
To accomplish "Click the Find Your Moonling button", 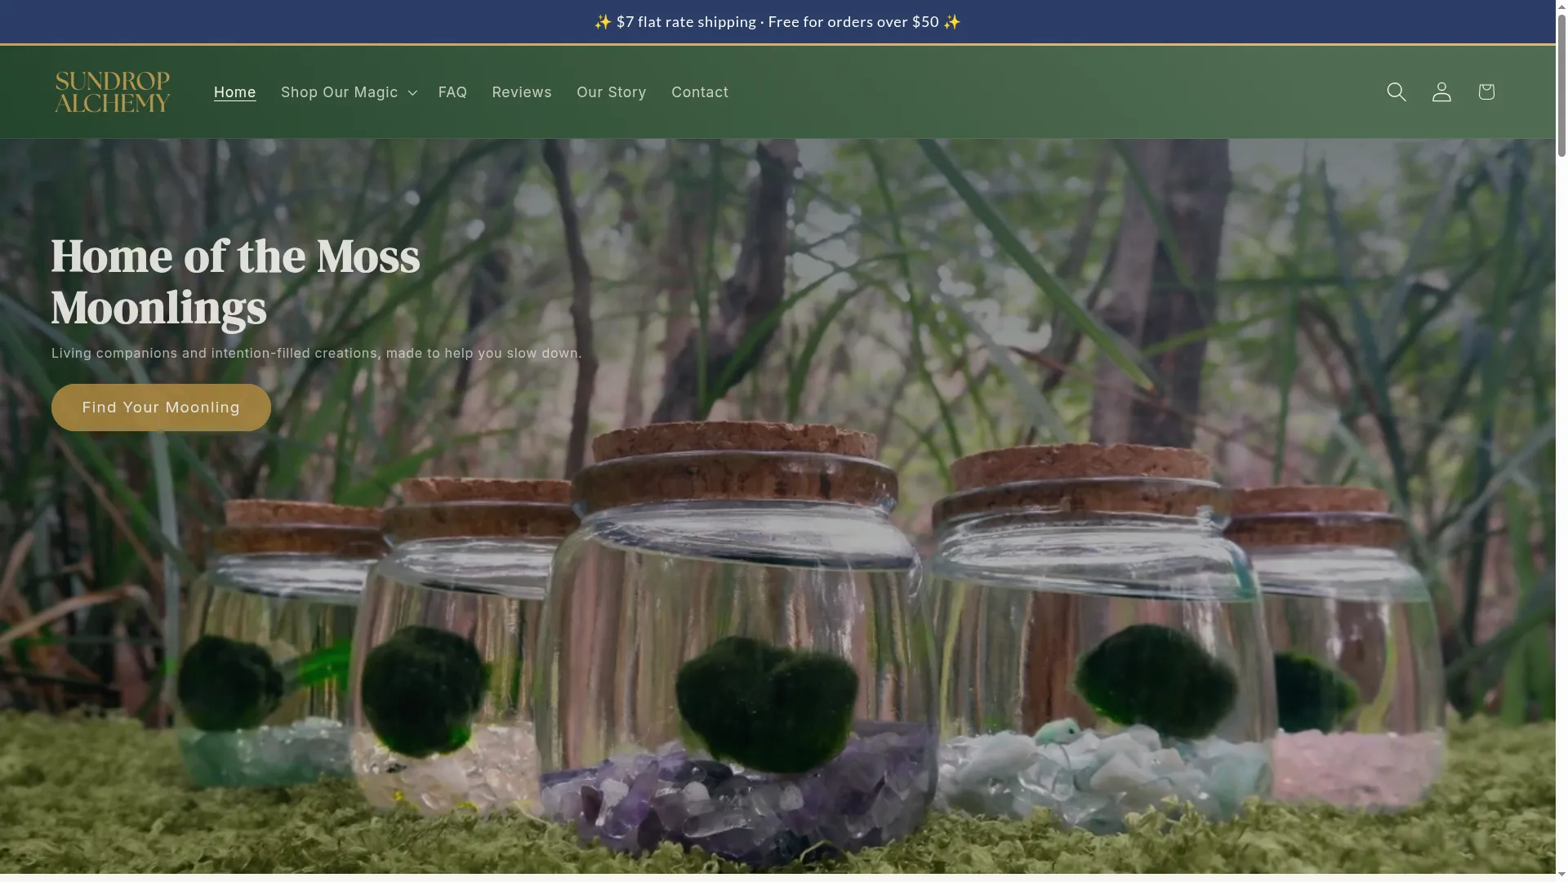I will pos(161,408).
